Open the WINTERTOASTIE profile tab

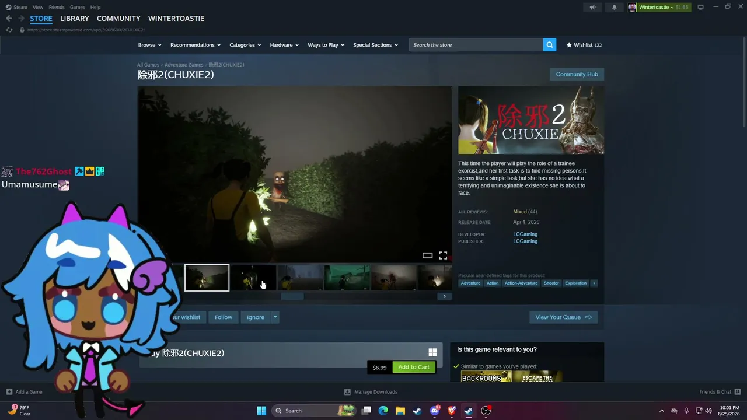pos(176,19)
